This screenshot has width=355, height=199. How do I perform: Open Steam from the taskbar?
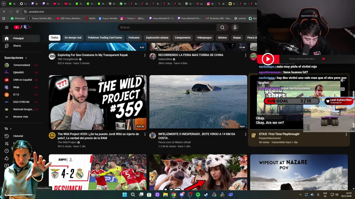(x=206, y=195)
